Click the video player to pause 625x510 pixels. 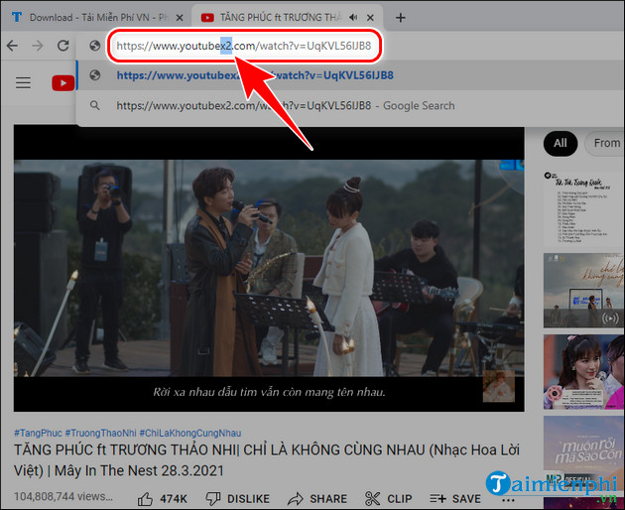[x=269, y=269]
